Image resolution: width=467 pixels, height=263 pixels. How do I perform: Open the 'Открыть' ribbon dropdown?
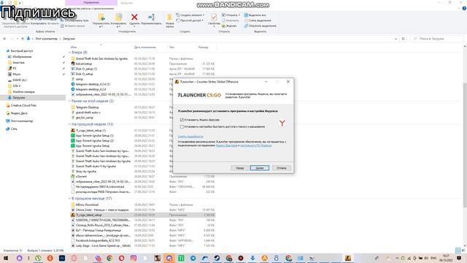(x=231, y=15)
